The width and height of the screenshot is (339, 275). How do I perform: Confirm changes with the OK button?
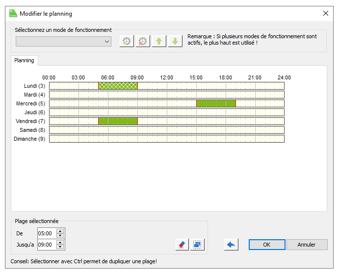pos(266,244)
